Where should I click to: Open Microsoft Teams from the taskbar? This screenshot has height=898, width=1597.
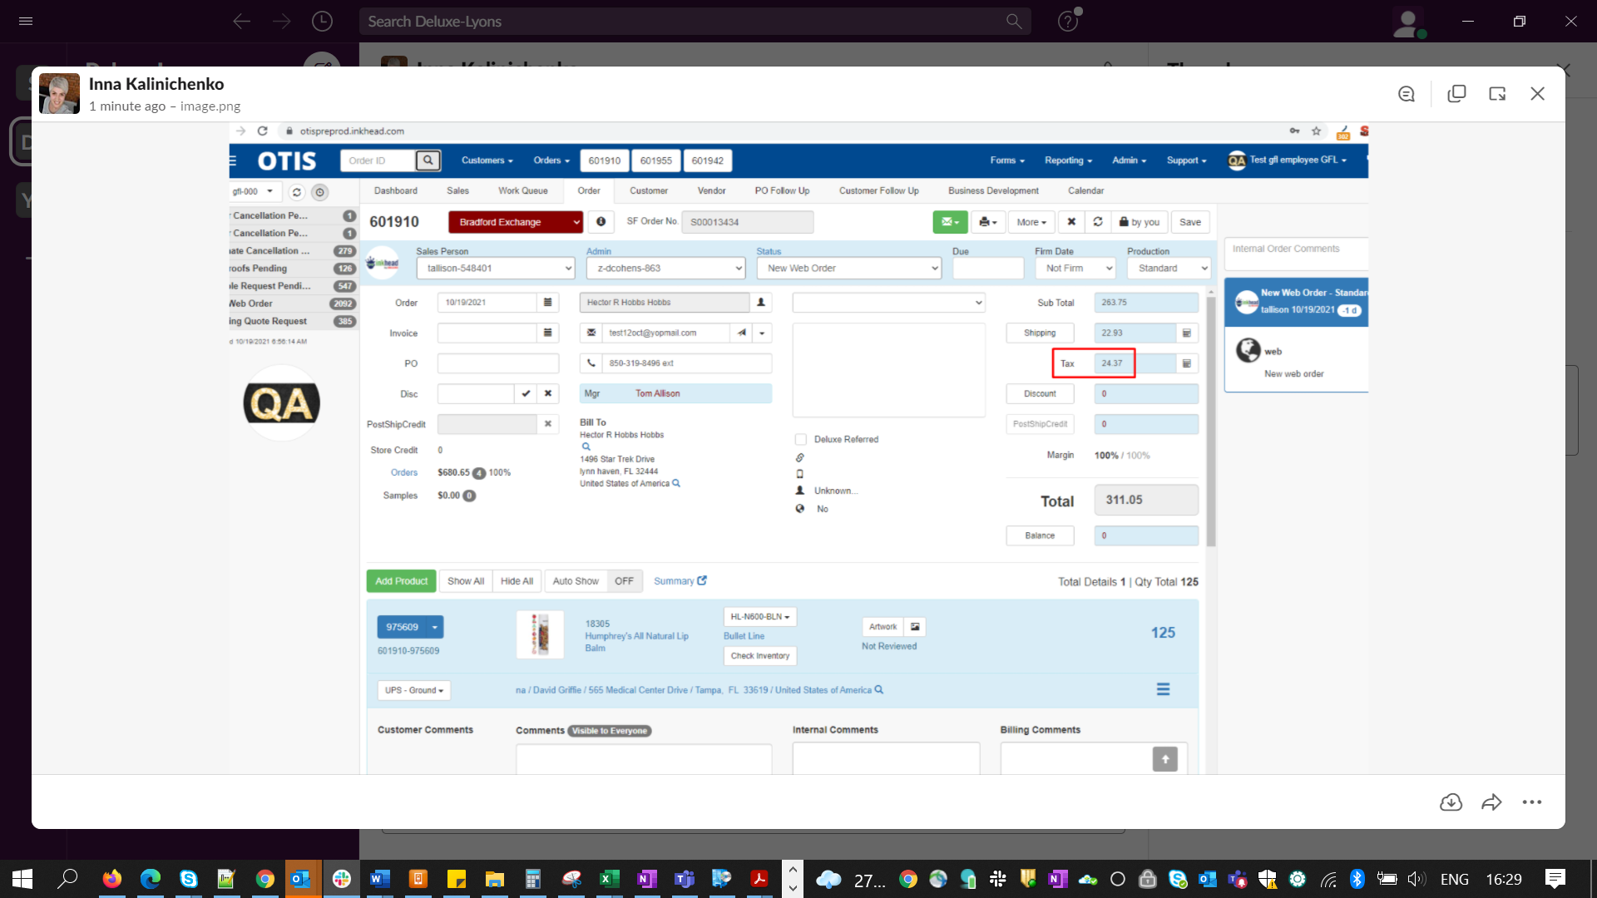tap(684, 879)
